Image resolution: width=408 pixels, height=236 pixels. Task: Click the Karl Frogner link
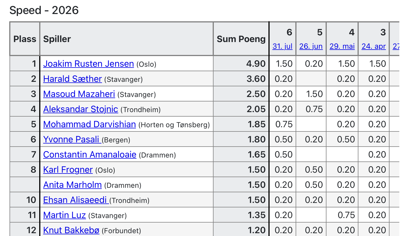click(68, 170)
